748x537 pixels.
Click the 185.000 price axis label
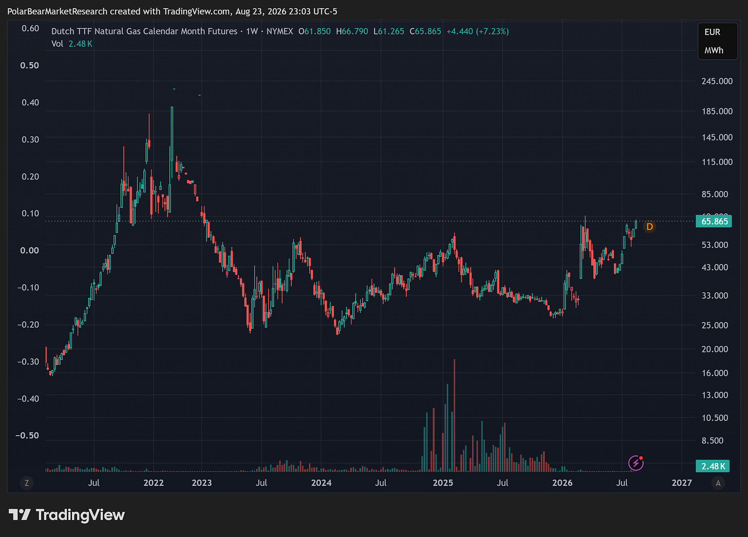tap(717, 111)
